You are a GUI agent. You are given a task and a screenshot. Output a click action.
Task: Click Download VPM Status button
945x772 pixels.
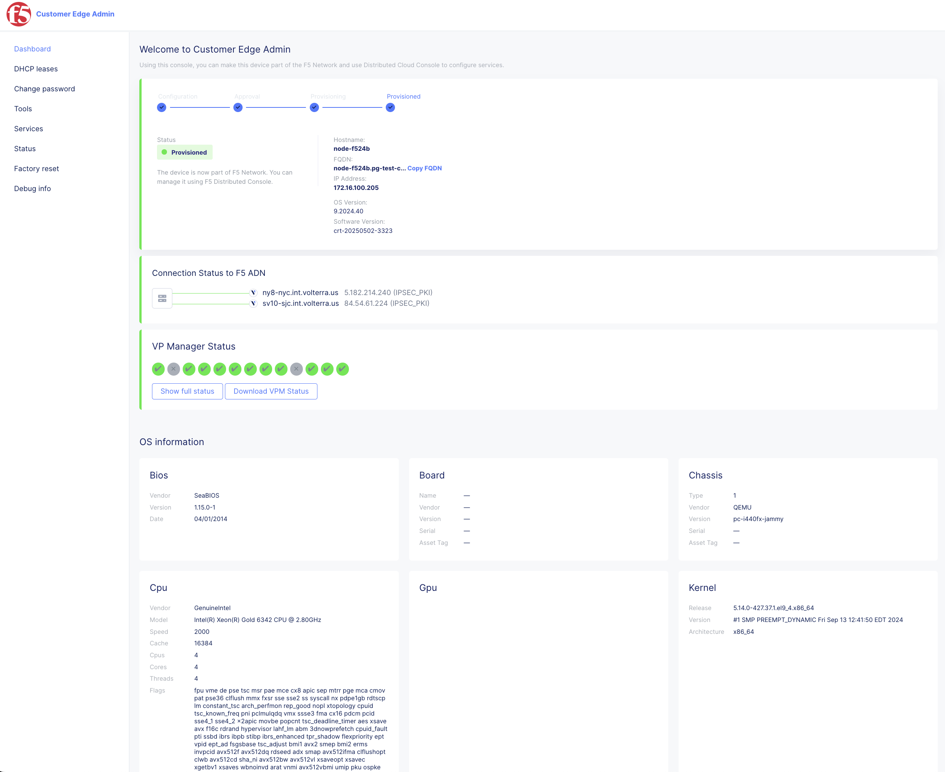click(x=271, y=391)
